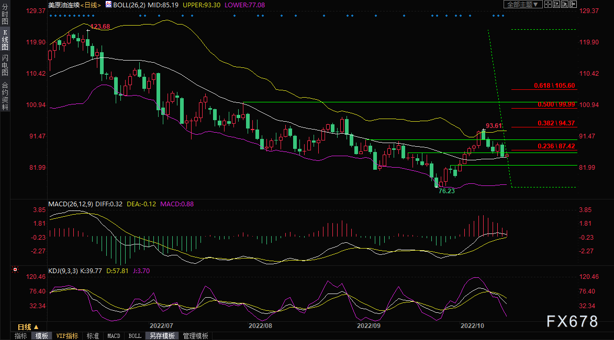
Task: Click the red target icon beside KDJ
Action: click(x=15, y=269)
